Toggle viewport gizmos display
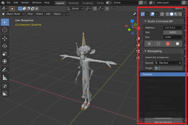This screenshot has height=125, width=188. (143, 14)
